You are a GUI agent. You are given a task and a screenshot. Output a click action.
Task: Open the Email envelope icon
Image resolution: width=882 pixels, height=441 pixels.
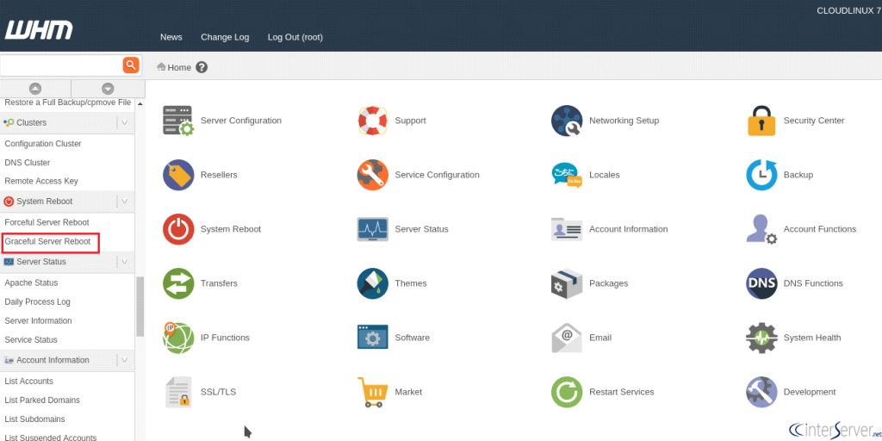coord(567,338)
